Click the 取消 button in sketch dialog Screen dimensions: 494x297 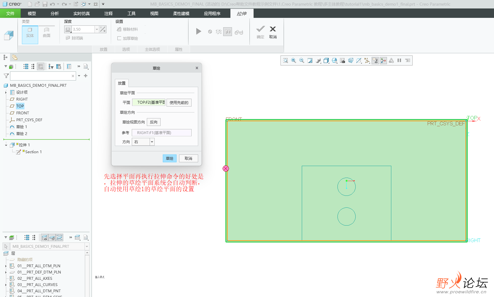tap(188, 158)
